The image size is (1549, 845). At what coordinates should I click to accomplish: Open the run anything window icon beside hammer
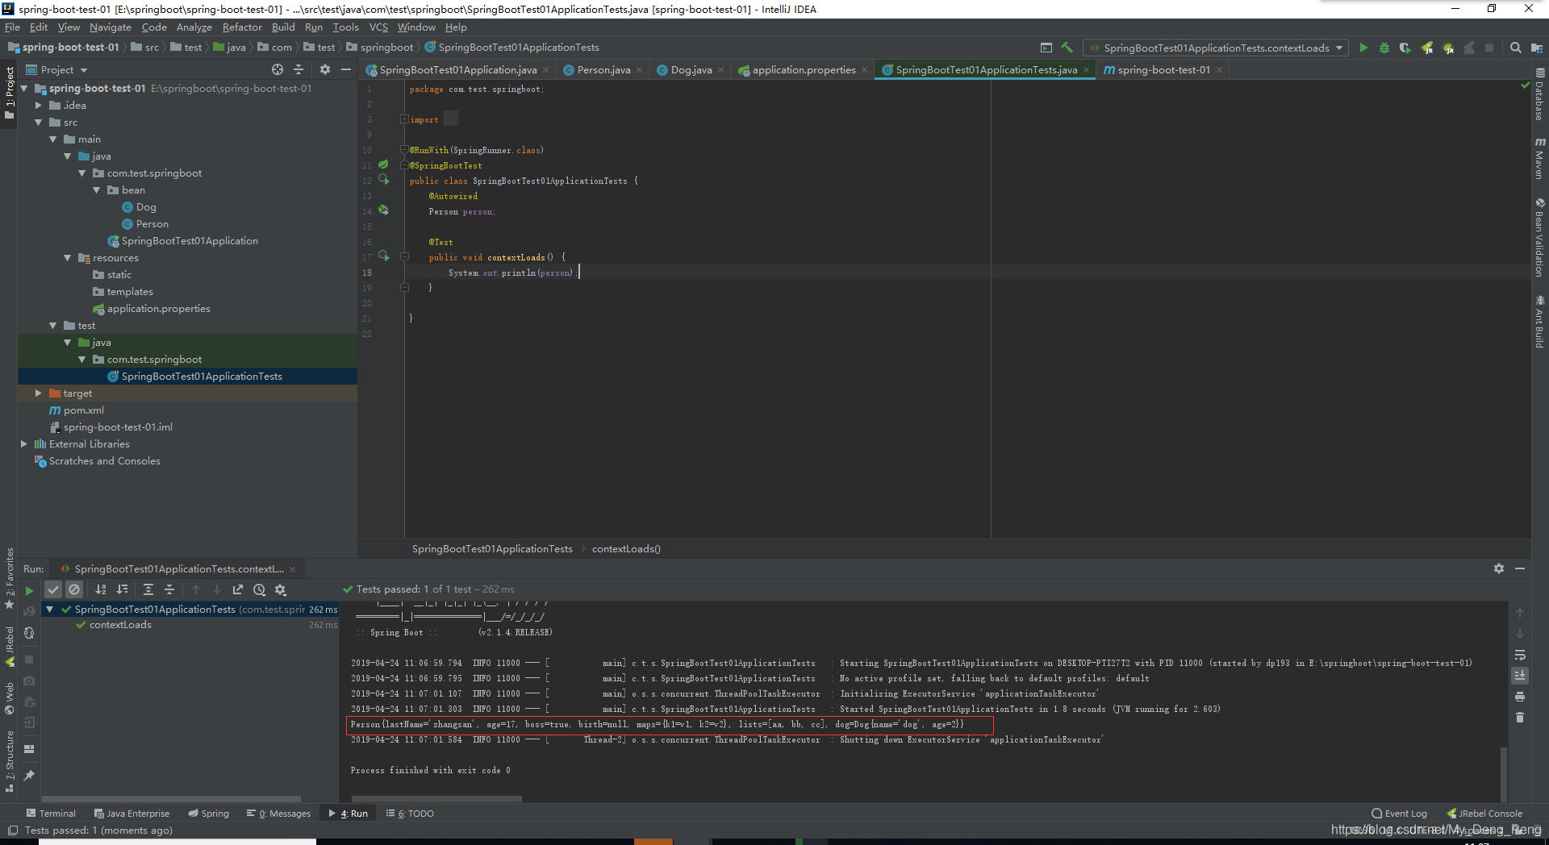click(x=1046, y=48)
